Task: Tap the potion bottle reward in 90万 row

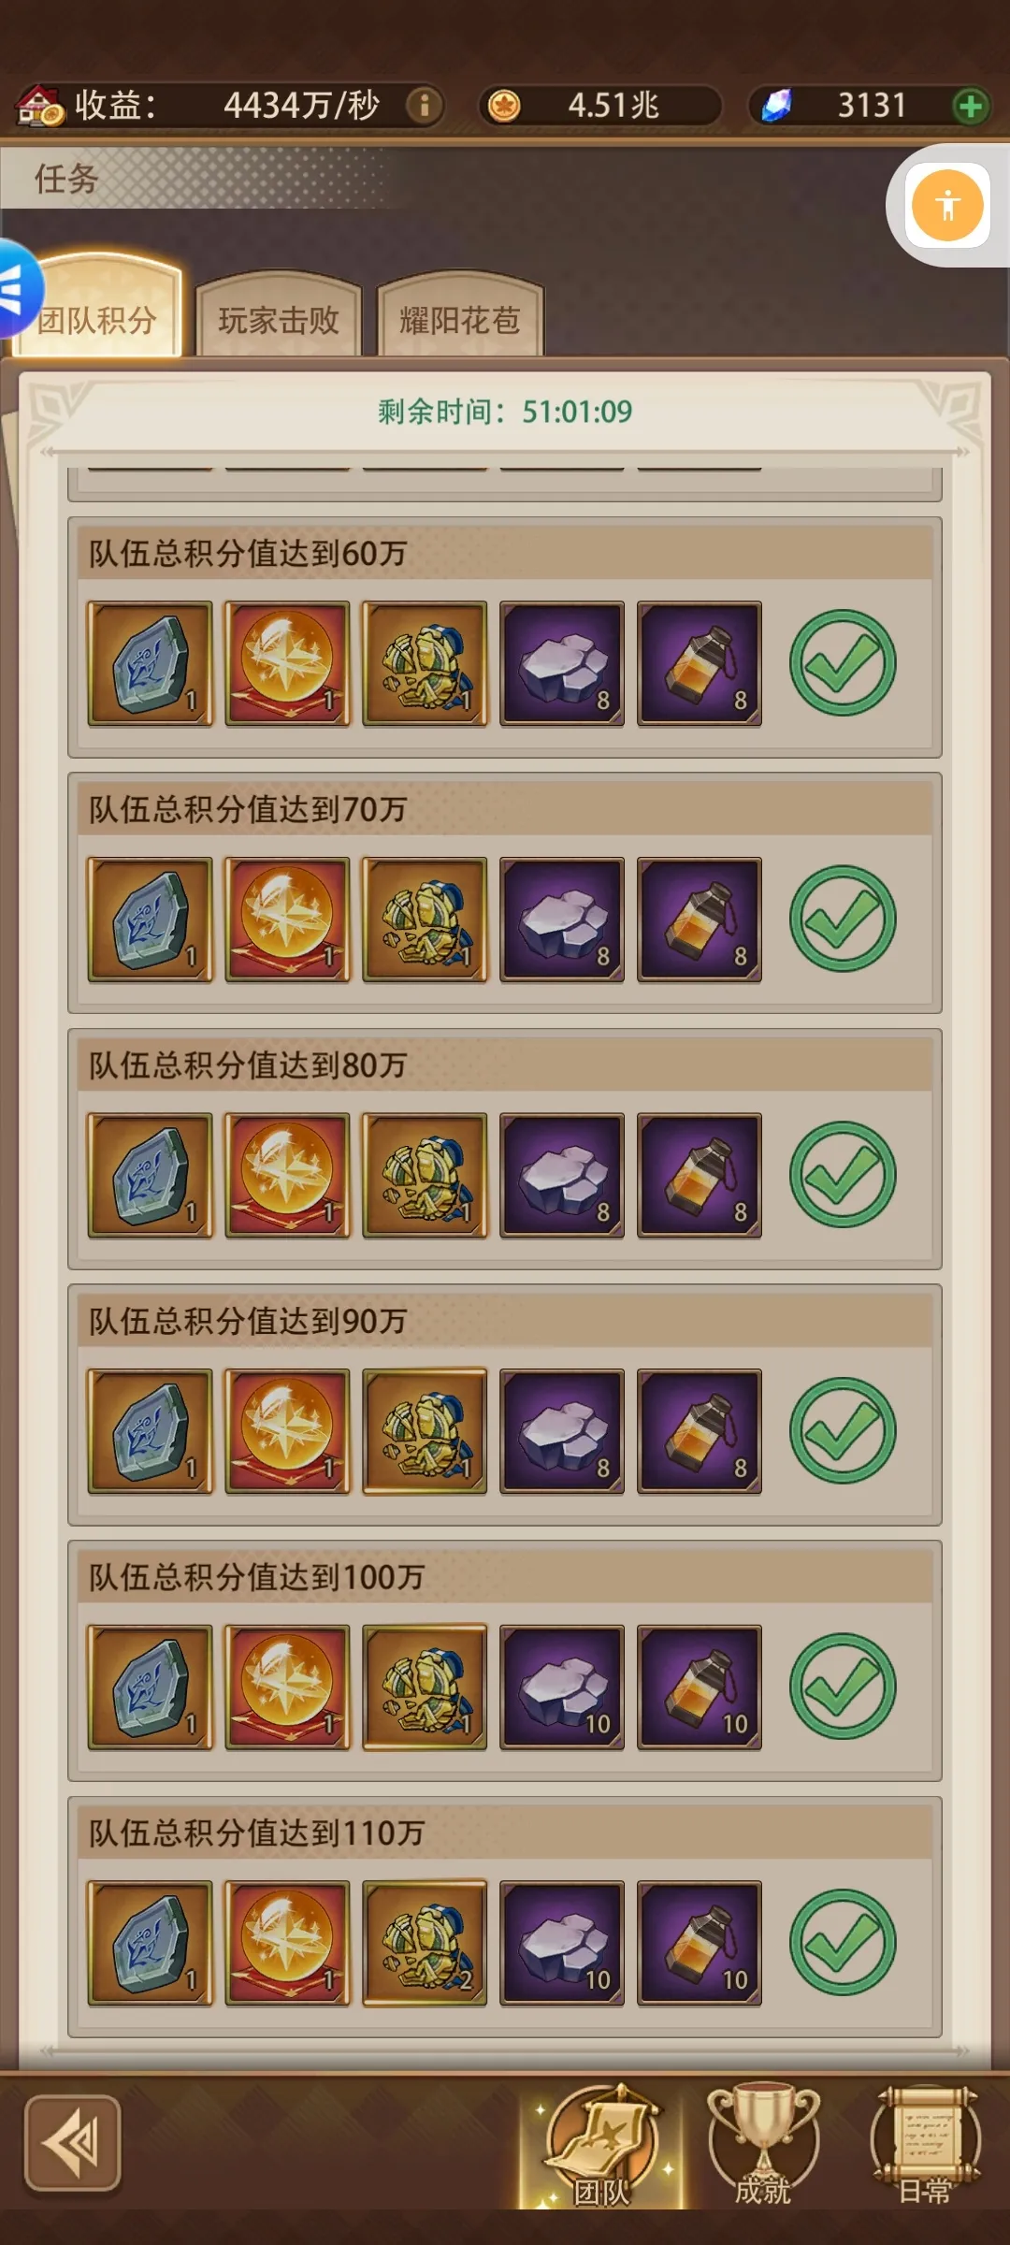Action: (700, 1431)
